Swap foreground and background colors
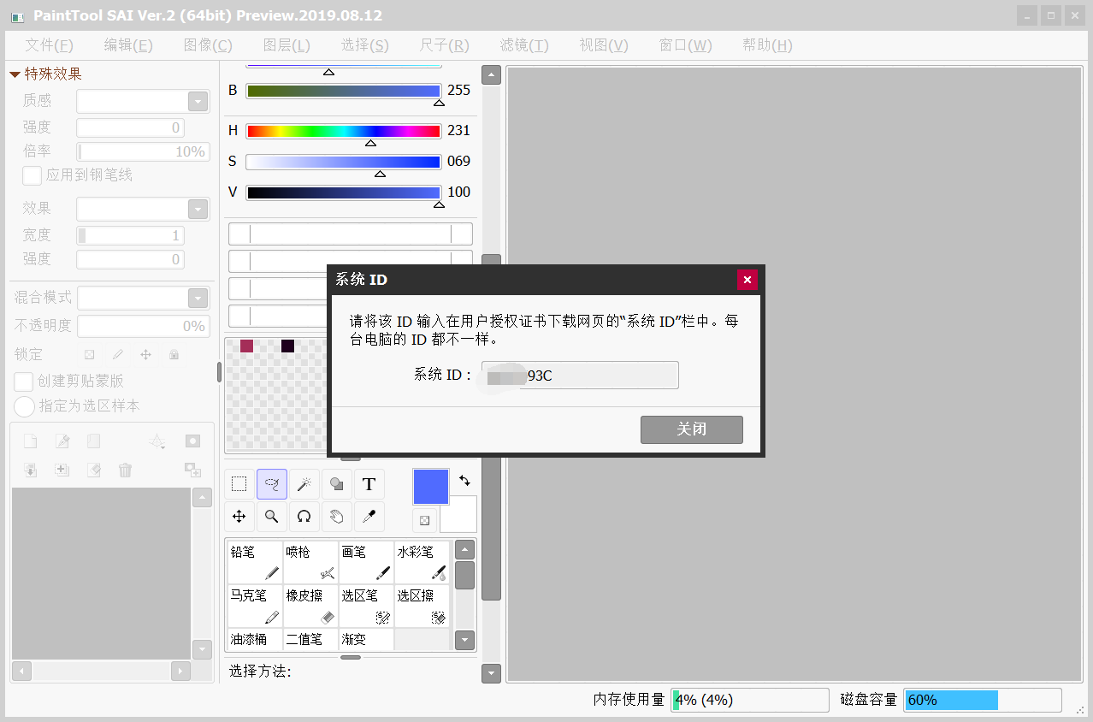 coord(464,481)
